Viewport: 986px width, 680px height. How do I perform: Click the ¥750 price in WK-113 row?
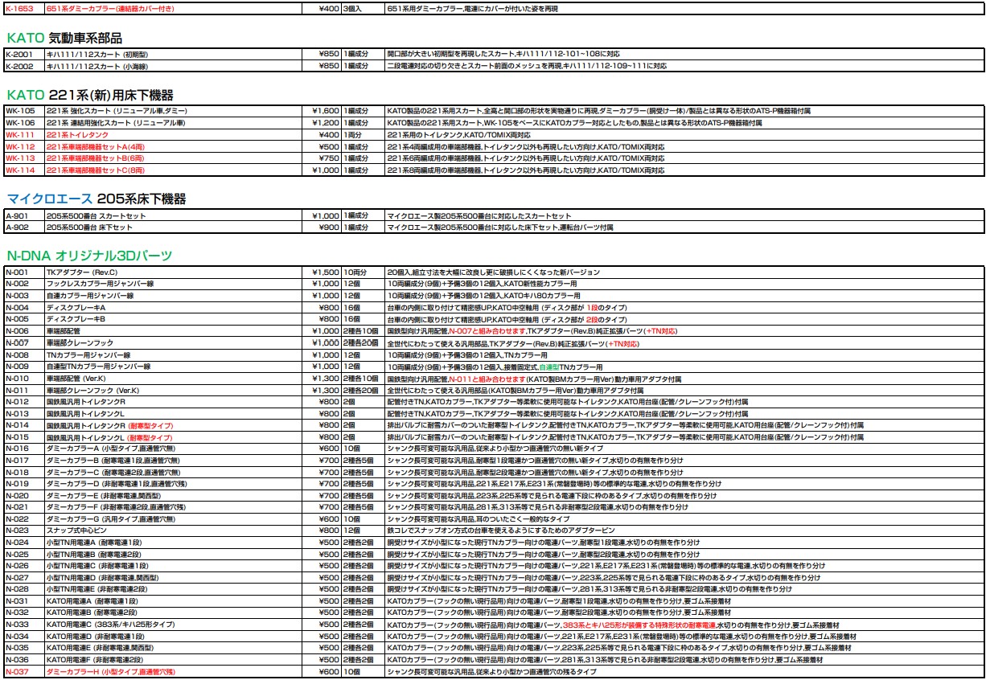point(331,158)
